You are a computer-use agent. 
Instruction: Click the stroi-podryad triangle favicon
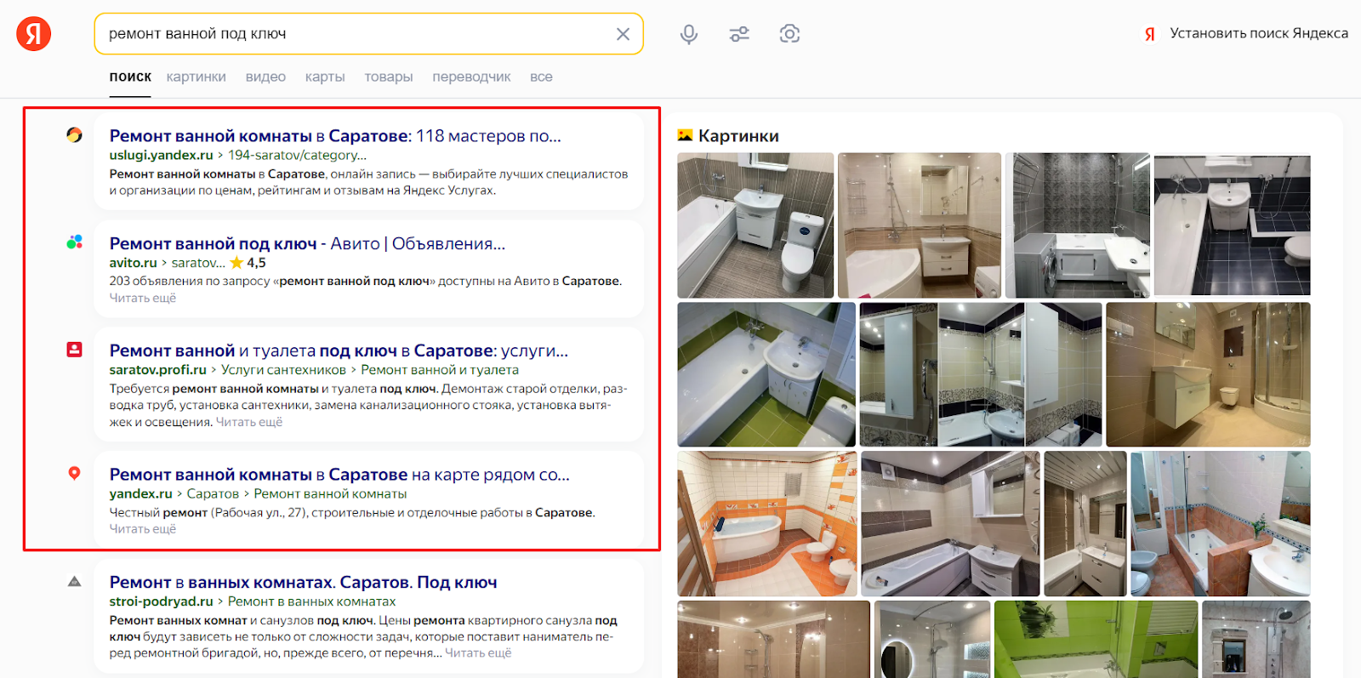click(x=75, y=582)
